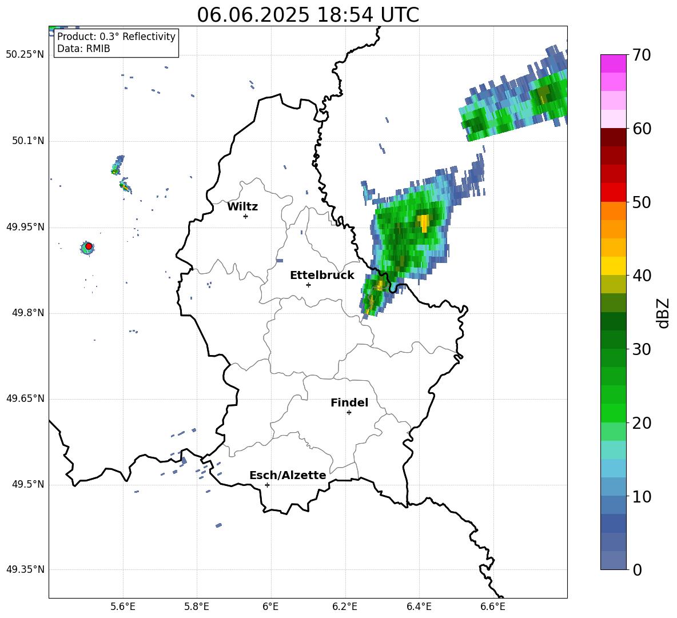677x618 pixels.
Task: Click the 6.4°E longitude label
Action: 419,607
